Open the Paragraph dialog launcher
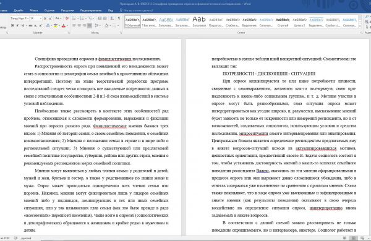The width and height of the screenshot is (371, 241). click(121, 33)
